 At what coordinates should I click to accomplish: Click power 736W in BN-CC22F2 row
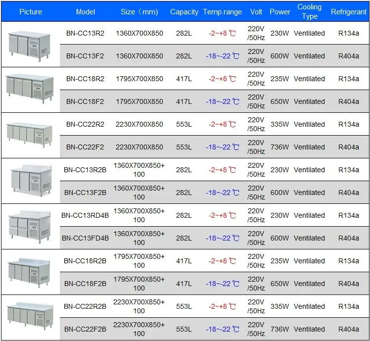(279, 147)
